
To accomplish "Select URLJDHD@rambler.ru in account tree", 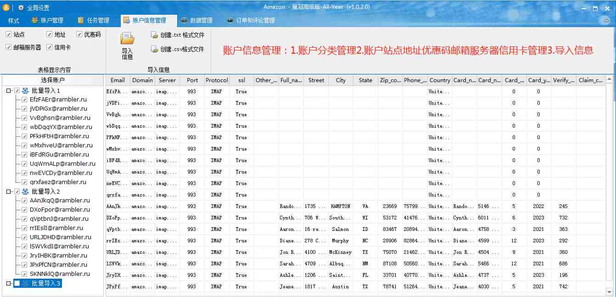I will point(61,237).
